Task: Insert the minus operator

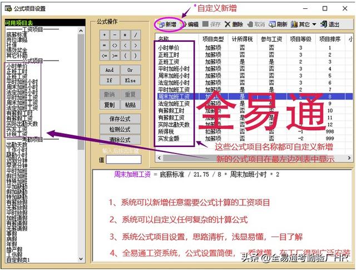Action: click(x=115, y=35)
